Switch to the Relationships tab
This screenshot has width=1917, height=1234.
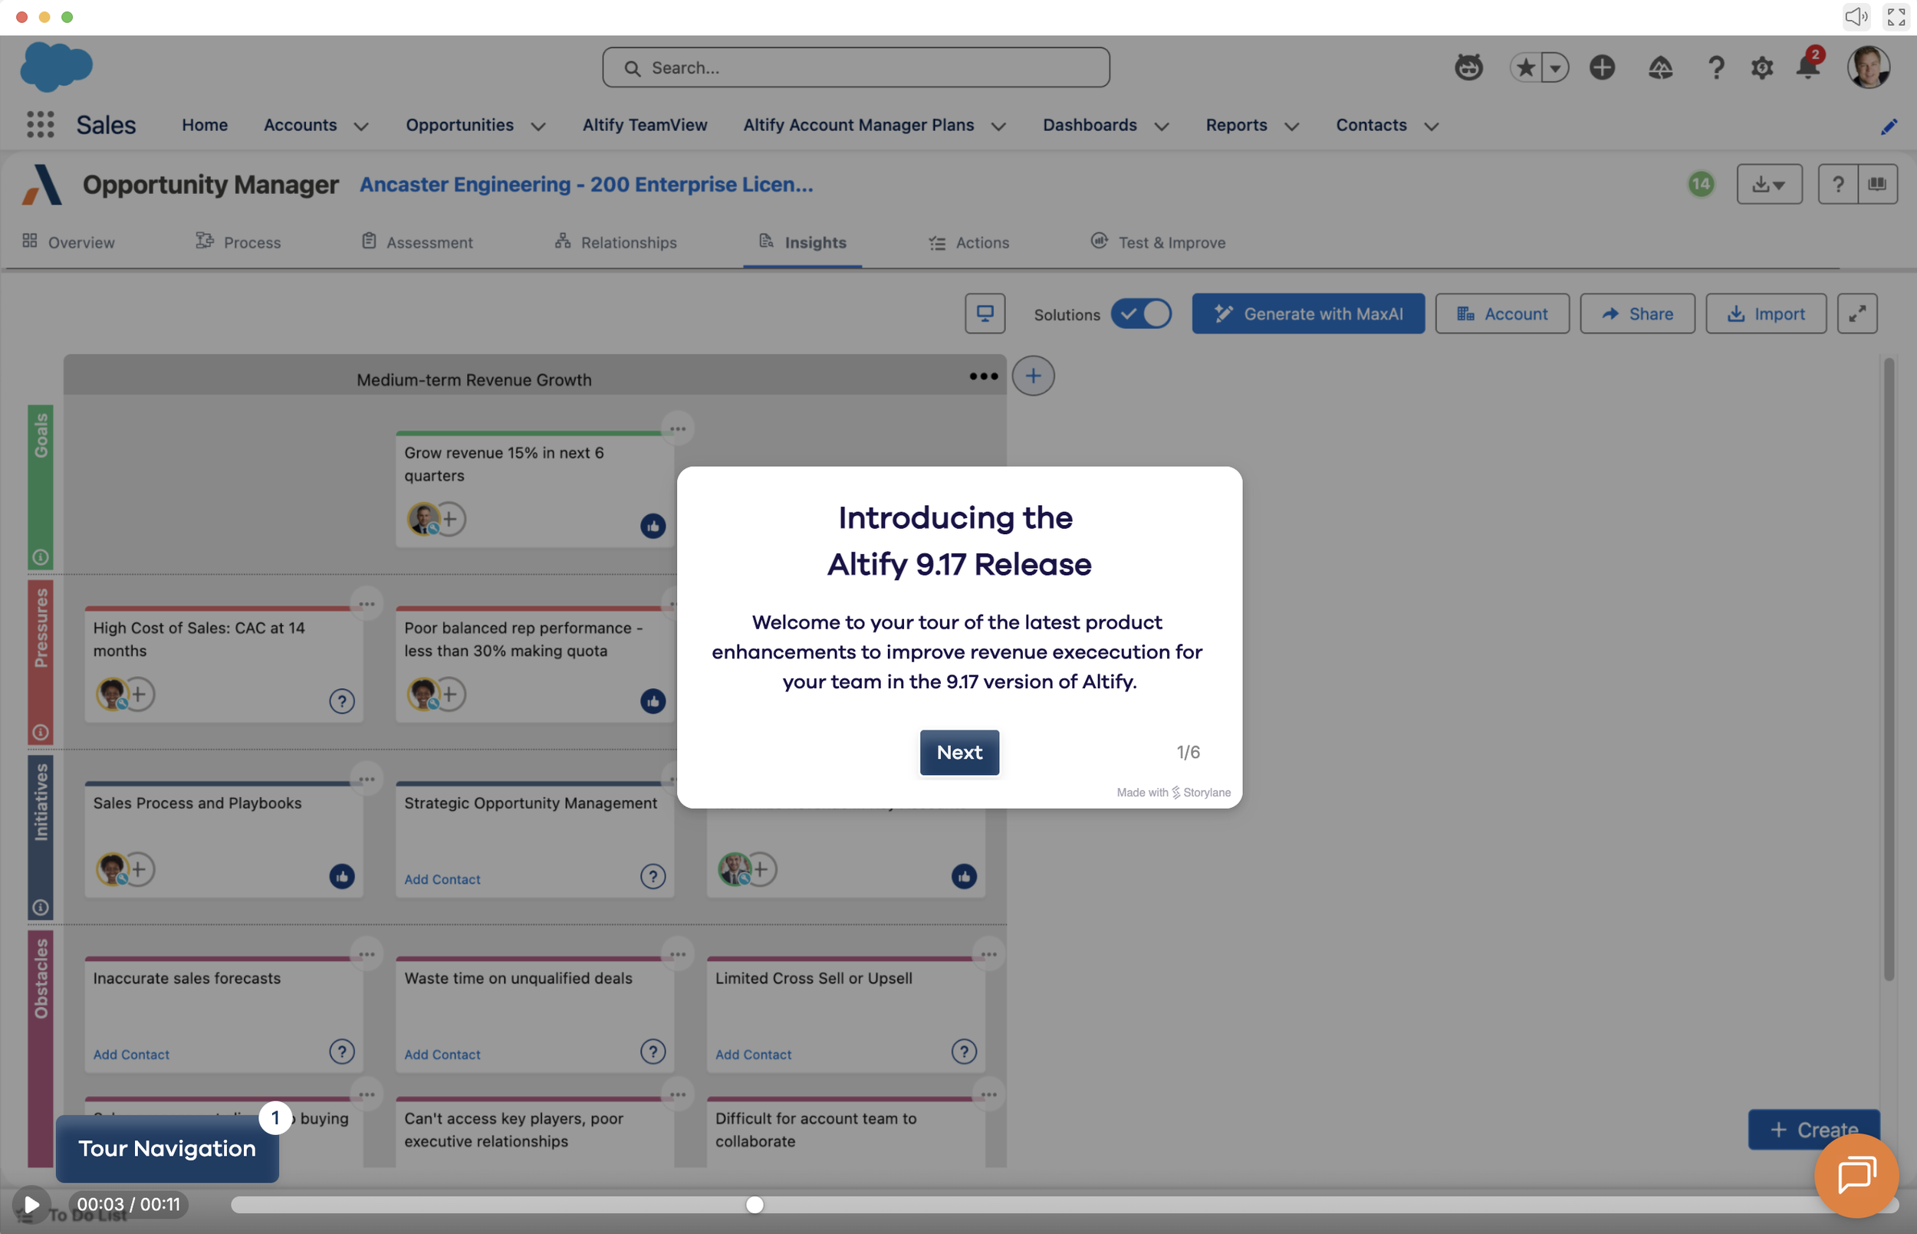(616, 242)
